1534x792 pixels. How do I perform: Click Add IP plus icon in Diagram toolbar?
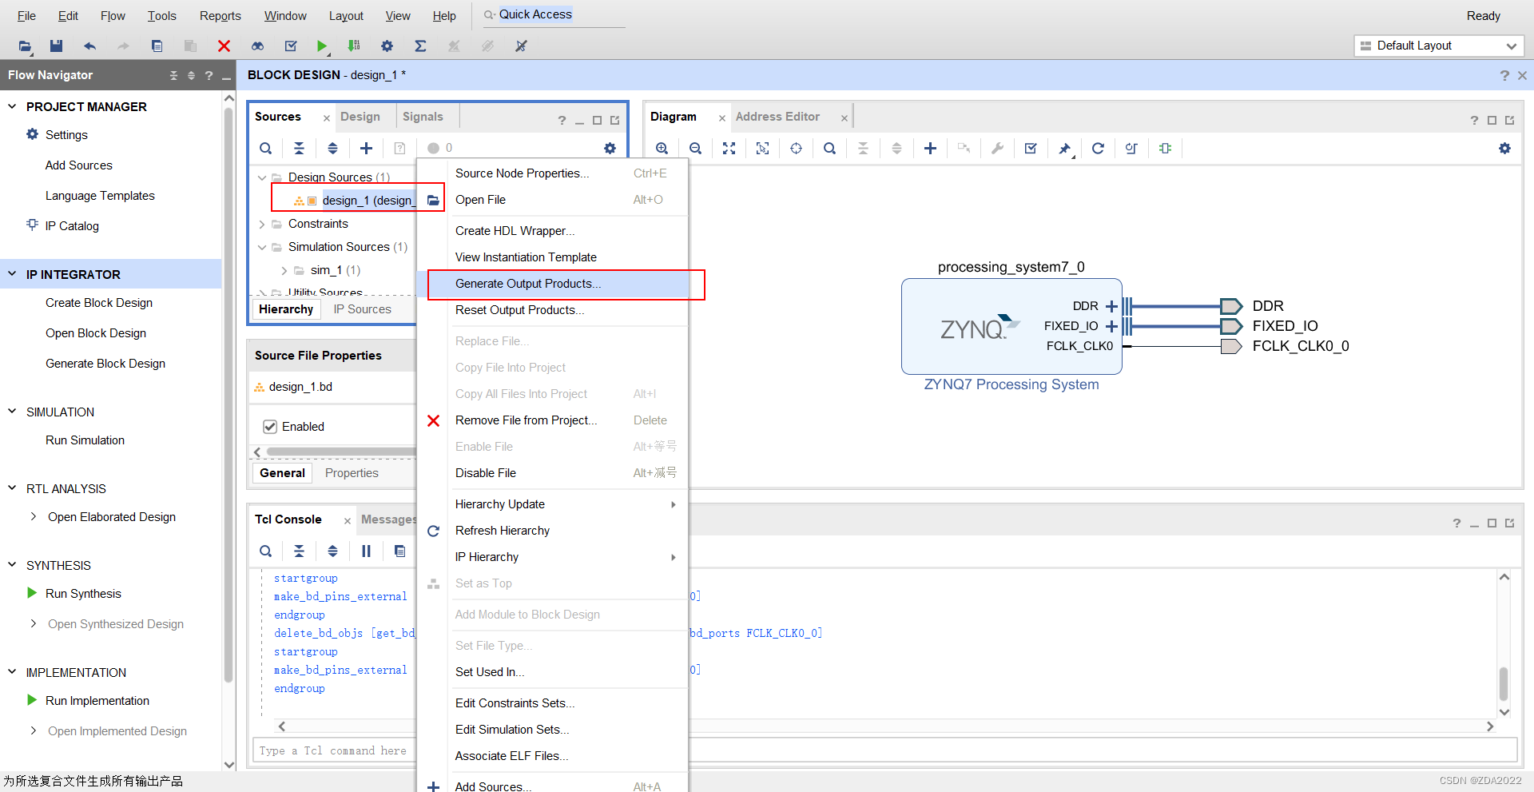coord(930,148)
